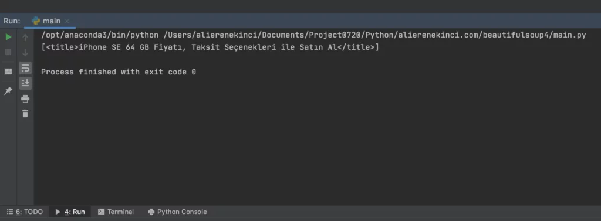This screenshot has width=601, height=221.
Task: Open the Python Console tool window
Action: pyautogui.click(x=177, y=212)
